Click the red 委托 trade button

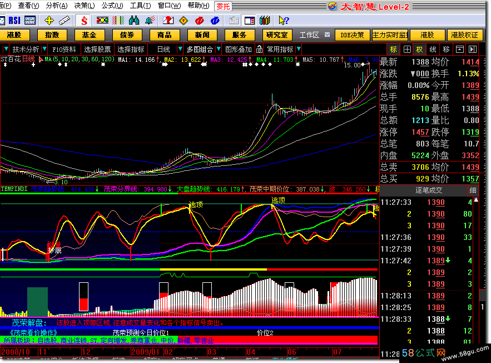pos(223,6)
